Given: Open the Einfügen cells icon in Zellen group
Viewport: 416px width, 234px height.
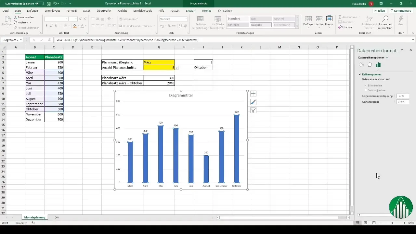Looking at the screenshot, I should (x=309, y=19).
